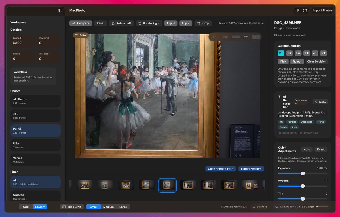Reset edits in the top toolbar
The width and height of the screenshot is (340, 217).
click(x=100, y=23)
